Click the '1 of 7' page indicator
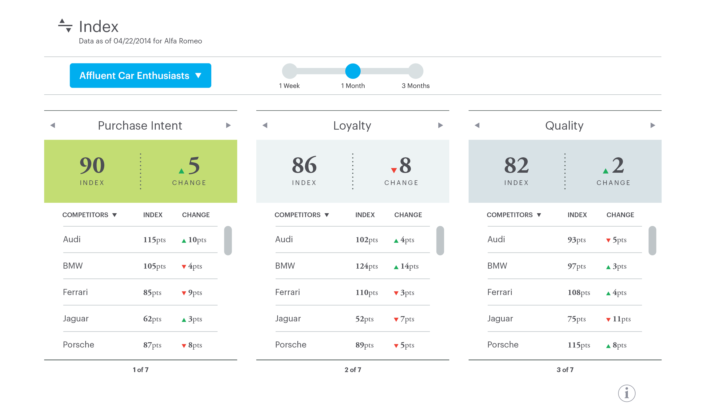The height and width of the screenshot is (420, 705). click(x=140, y=370)
